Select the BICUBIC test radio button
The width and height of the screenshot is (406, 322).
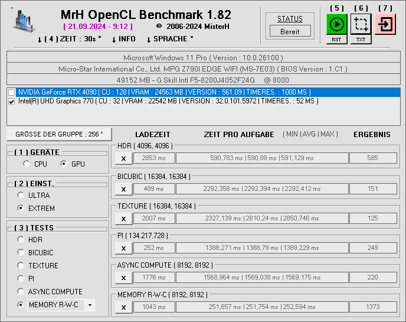[x=21, y=252]
